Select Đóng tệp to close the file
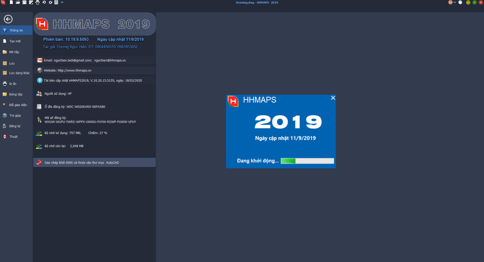This screenshot has height=262, width=484. tap(16, 94)
